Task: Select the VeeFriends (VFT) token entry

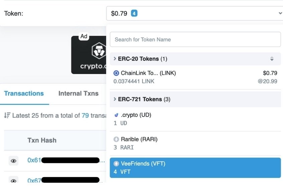Action: (x=195, y=168)
